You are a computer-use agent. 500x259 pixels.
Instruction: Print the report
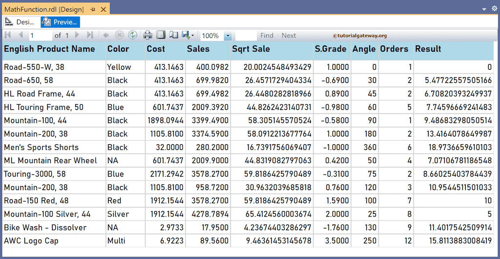[x=147, y=35]
